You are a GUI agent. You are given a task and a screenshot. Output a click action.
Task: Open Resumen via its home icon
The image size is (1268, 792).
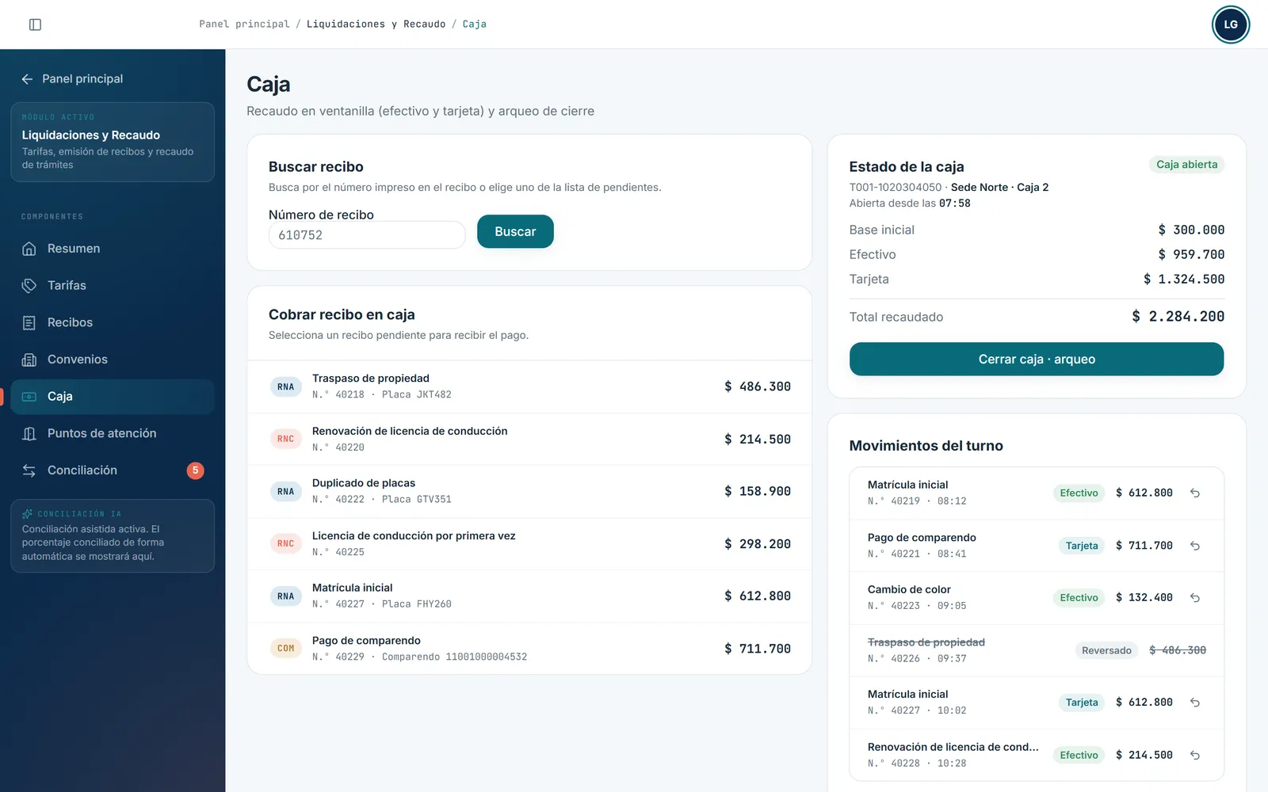[x=29, y=249]
